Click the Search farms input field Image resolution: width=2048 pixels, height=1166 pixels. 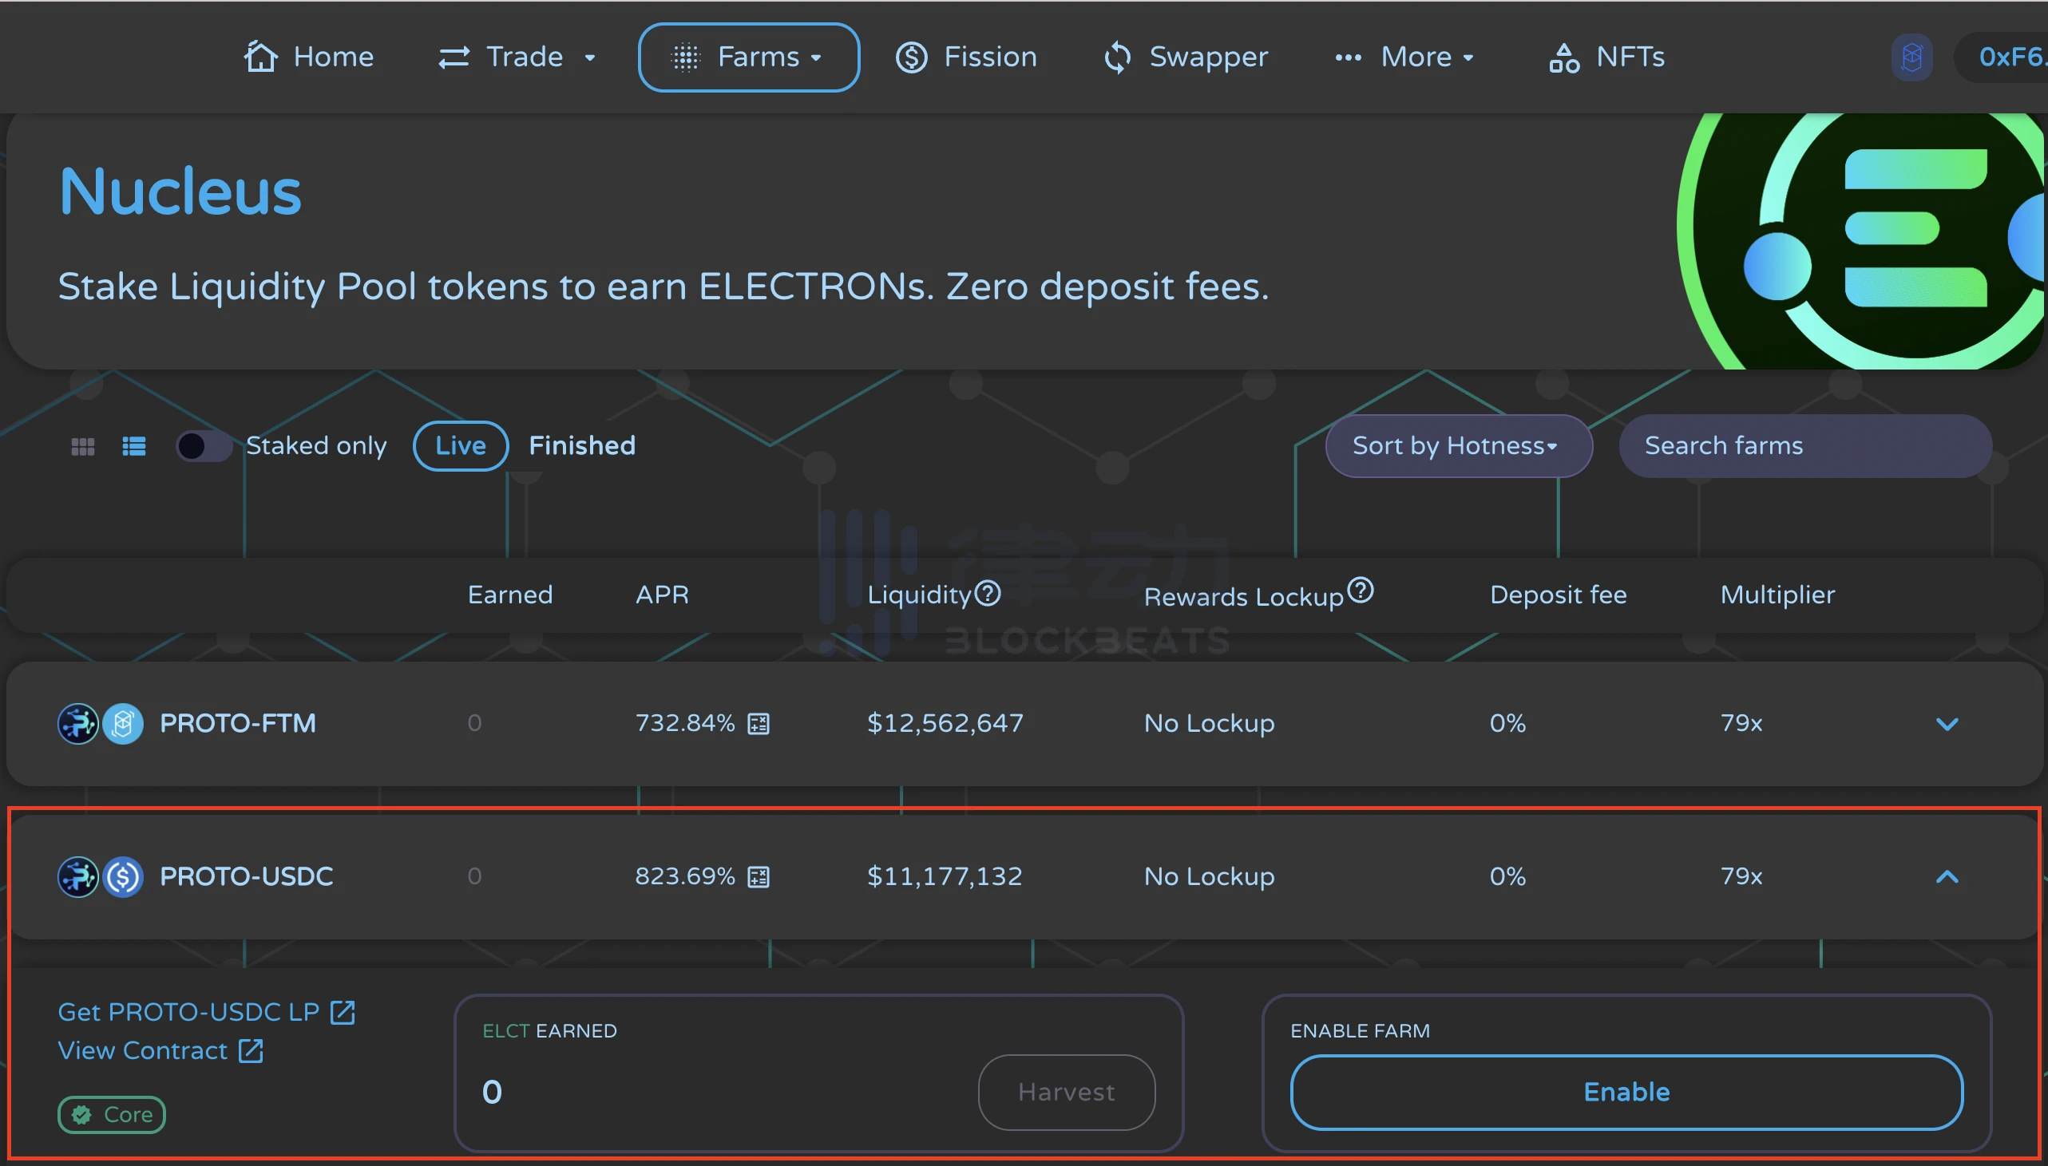click(x=1804, y=446)
